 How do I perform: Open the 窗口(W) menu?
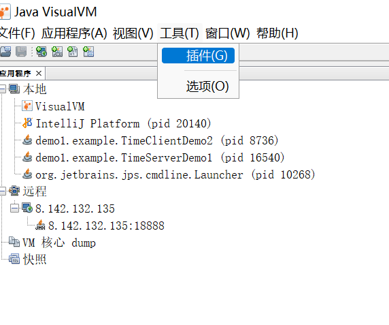228,33
